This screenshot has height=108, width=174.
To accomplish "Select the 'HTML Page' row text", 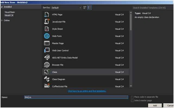I will tap(57, 15).
